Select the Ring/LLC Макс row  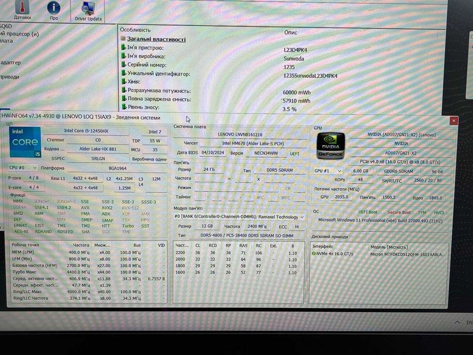pyautogui.click(x=88, y=292)
